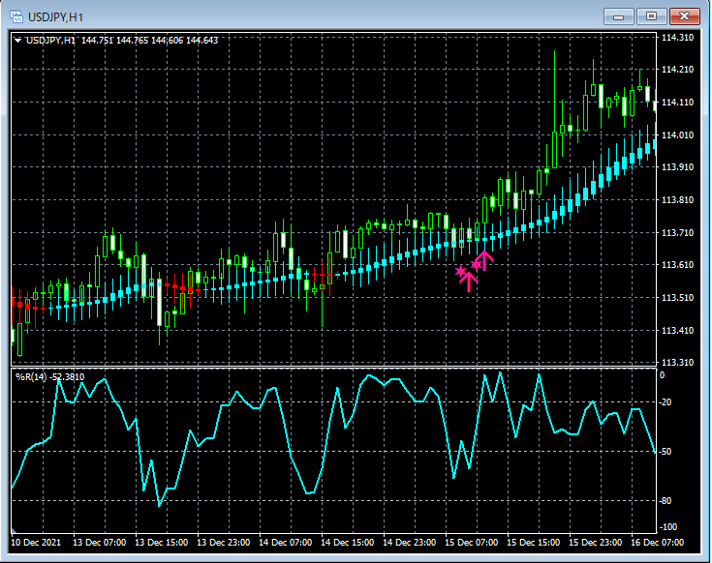Viewport: 712px width, 563px height.
Task: Click the chart window icon in title bar
Action: (15, 15)
